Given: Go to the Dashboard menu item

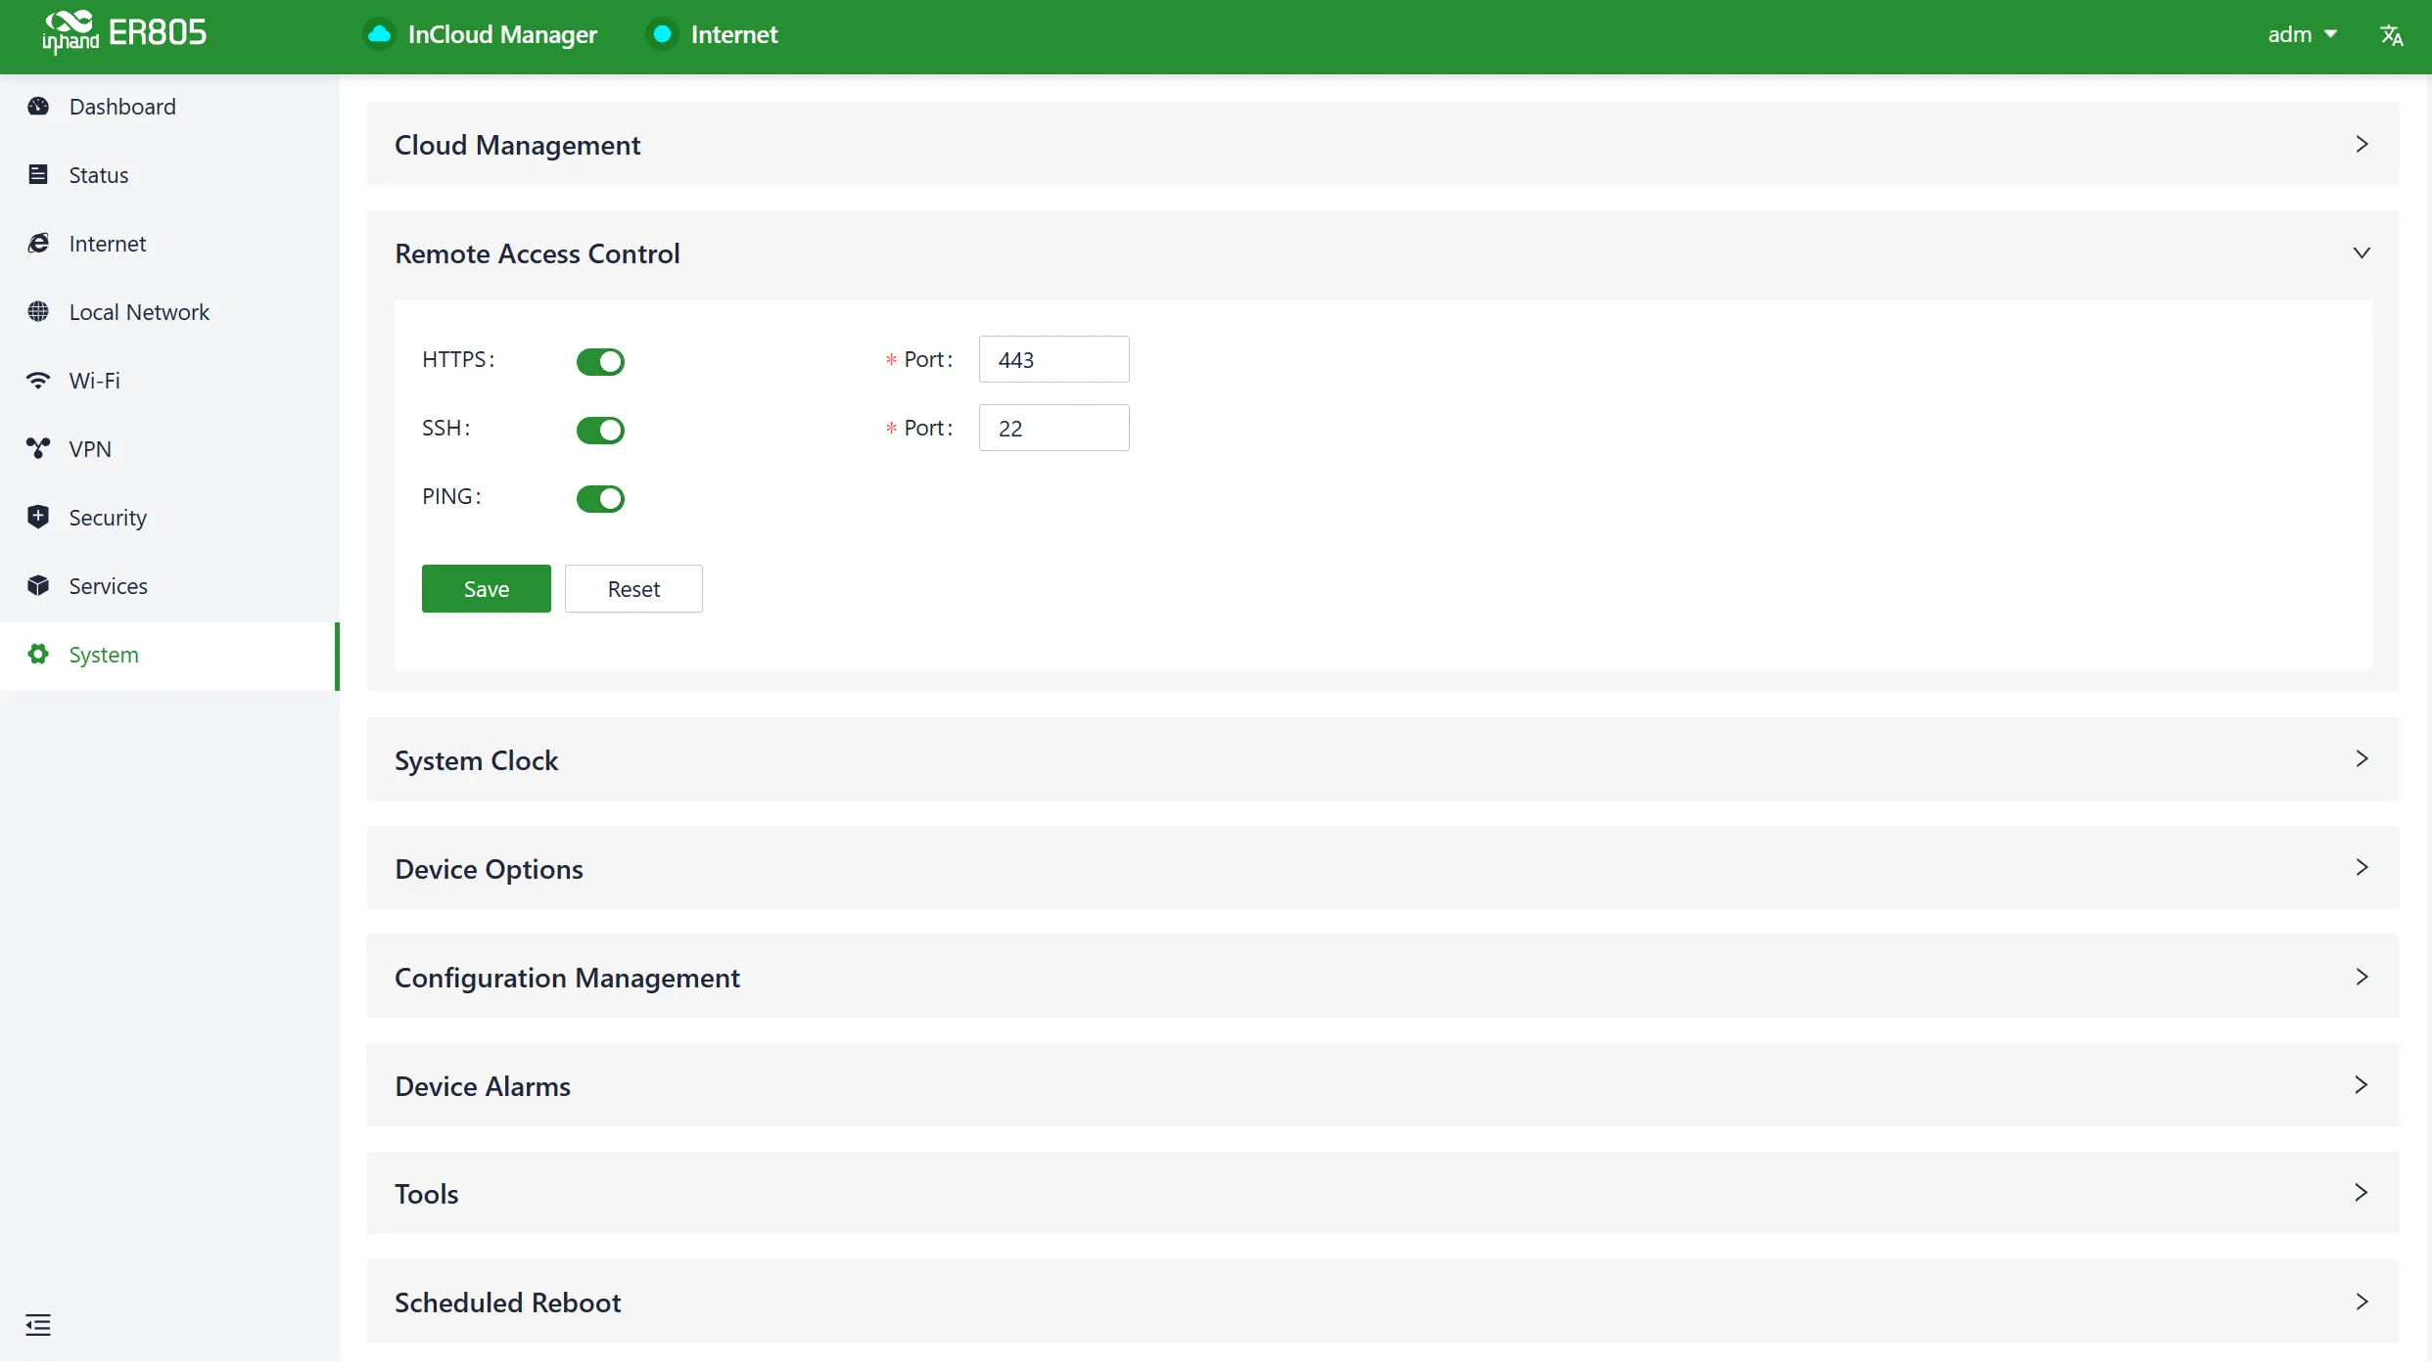Looking at the screenshot, I should (169, 107).
